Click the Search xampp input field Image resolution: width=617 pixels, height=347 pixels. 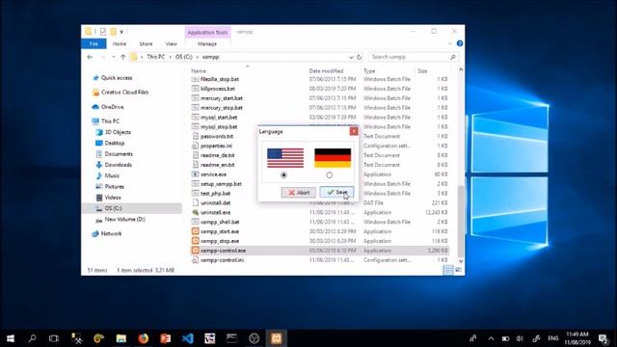414,57
